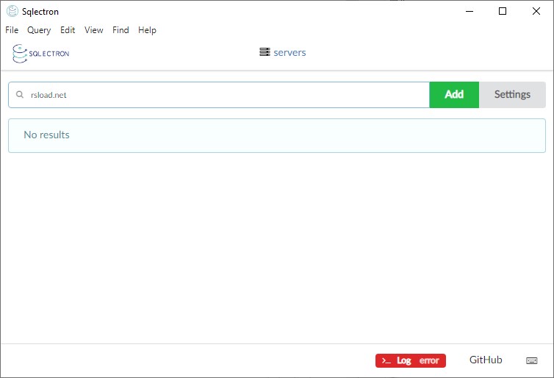This screenshot has width=554, height=378.
Task: Click the search magnifier icon
Action: click(x=20, y=94)
